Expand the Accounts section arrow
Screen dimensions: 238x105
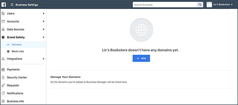click(x=44, y=21)
